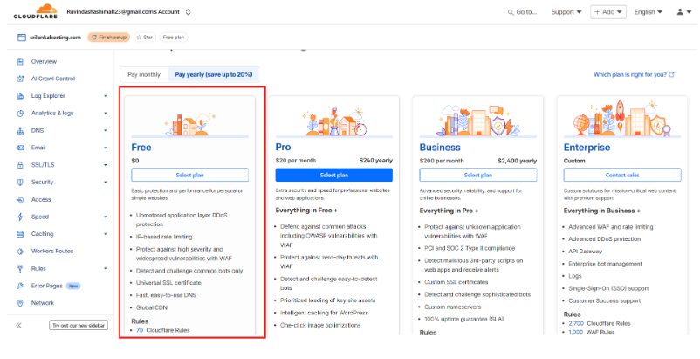This screenshot has height=359, width=700.
Task: Collapse sidebar with double-chevron icon
Action: [18, 325]
